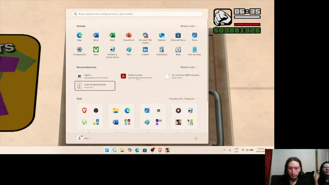Image resolution: width=329 pixels, height=185 pixels.
Task: Expand the first category's small app group
Action: (96, 122)
